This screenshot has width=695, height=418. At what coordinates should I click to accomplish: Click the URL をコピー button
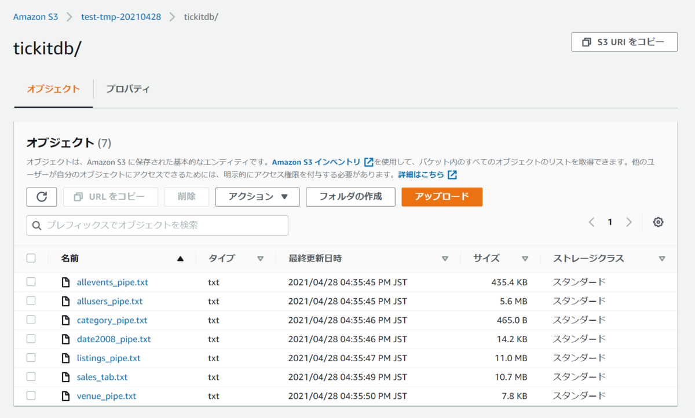111,197
